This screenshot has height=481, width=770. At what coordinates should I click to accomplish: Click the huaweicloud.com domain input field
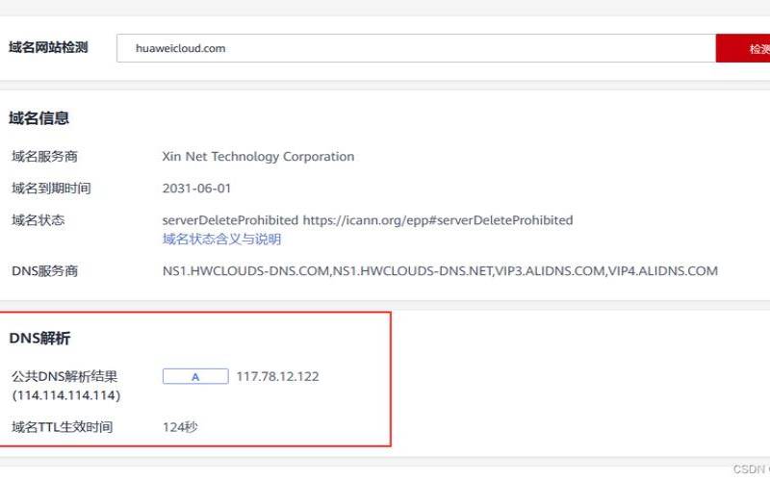(x=414, y=48)
